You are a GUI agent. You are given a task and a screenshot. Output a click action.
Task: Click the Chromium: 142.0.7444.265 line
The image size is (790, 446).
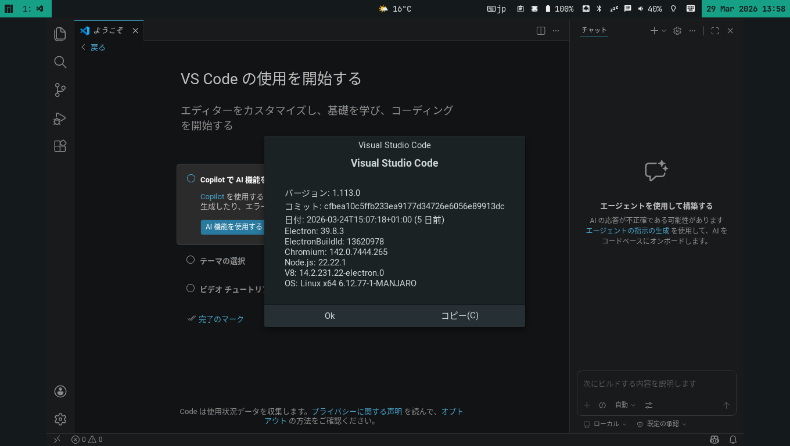point(336,252)
